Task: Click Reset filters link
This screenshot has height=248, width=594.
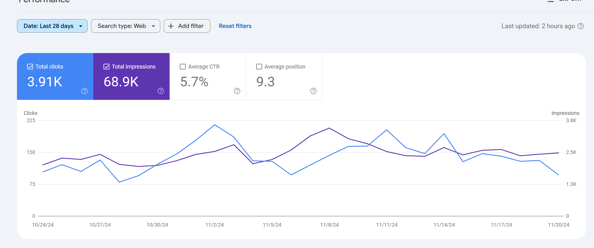Action: 235,26
